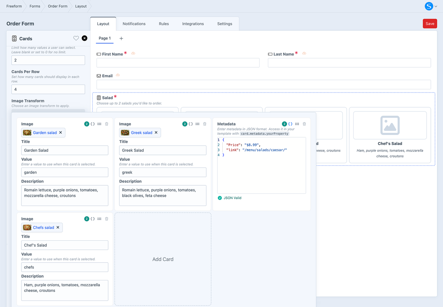
Task: Click the heart favorite icon in Cards panel
Action: click(76, 38)
